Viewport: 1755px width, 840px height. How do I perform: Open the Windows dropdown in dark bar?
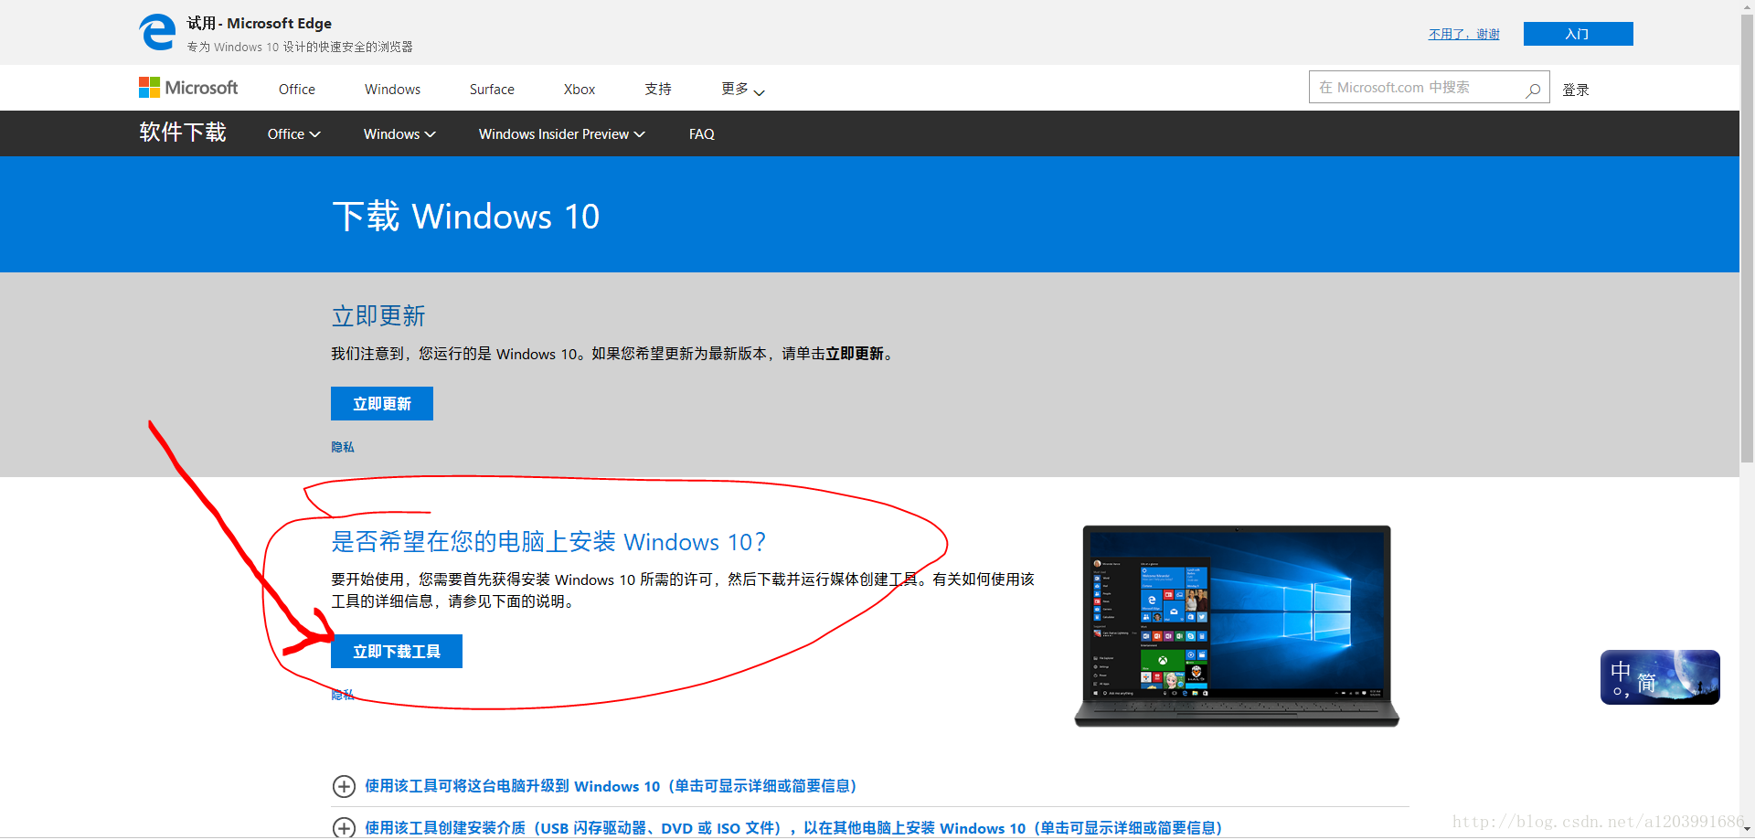[399, 134]
